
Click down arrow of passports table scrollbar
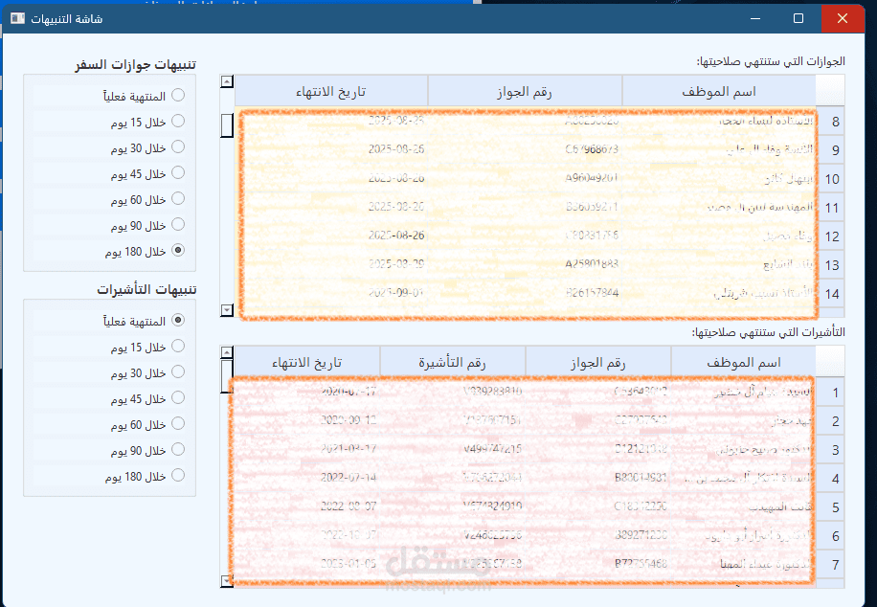pyautogui.click(x=227, y=310)
